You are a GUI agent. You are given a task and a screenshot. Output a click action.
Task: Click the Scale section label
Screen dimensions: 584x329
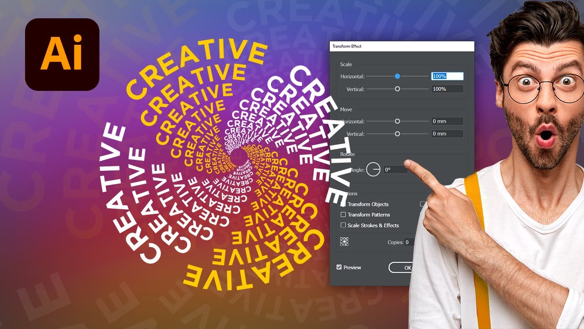346,64
